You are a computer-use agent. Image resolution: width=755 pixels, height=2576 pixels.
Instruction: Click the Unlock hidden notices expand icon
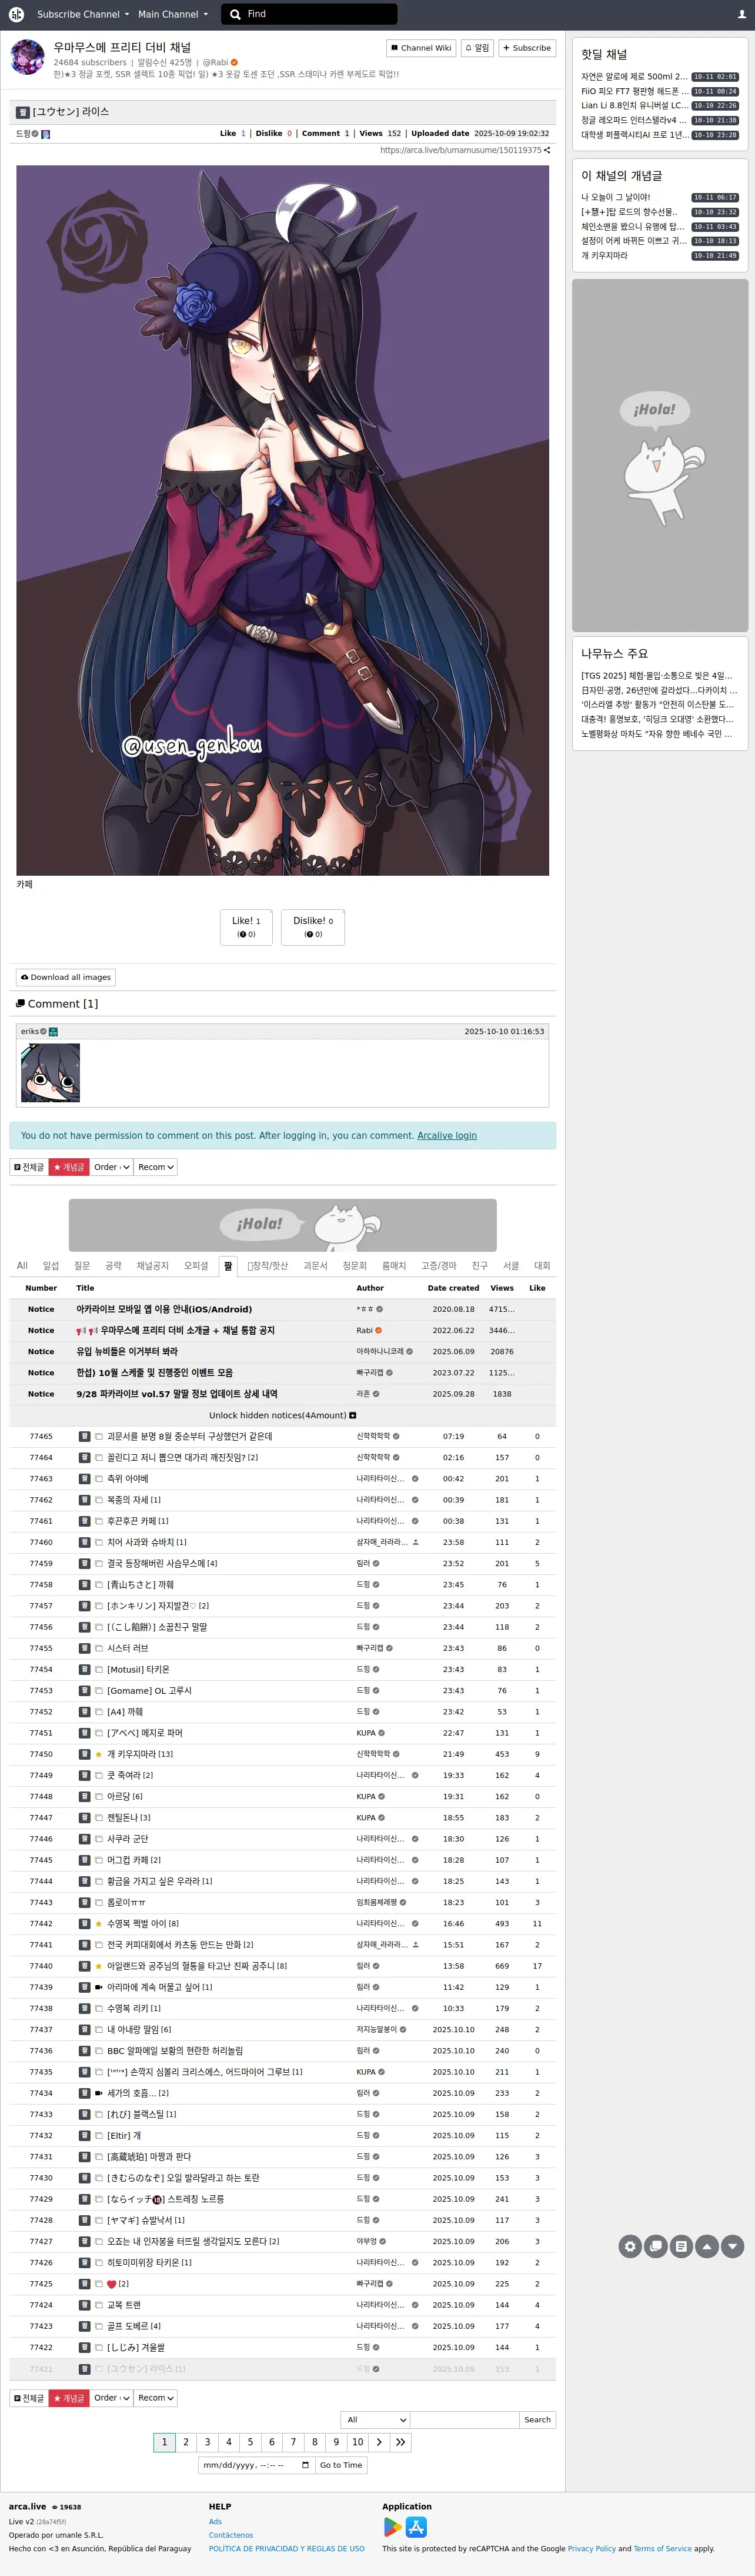(x=353, y=1415)
